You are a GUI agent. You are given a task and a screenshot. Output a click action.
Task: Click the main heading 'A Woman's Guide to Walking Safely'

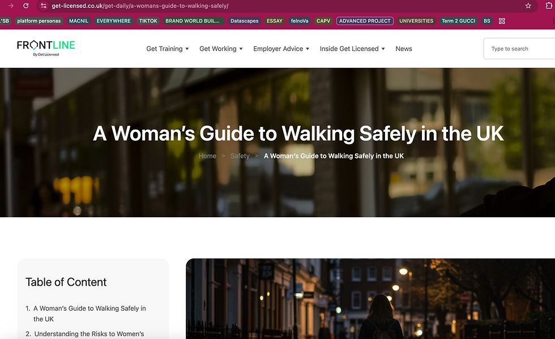[298, 134]
